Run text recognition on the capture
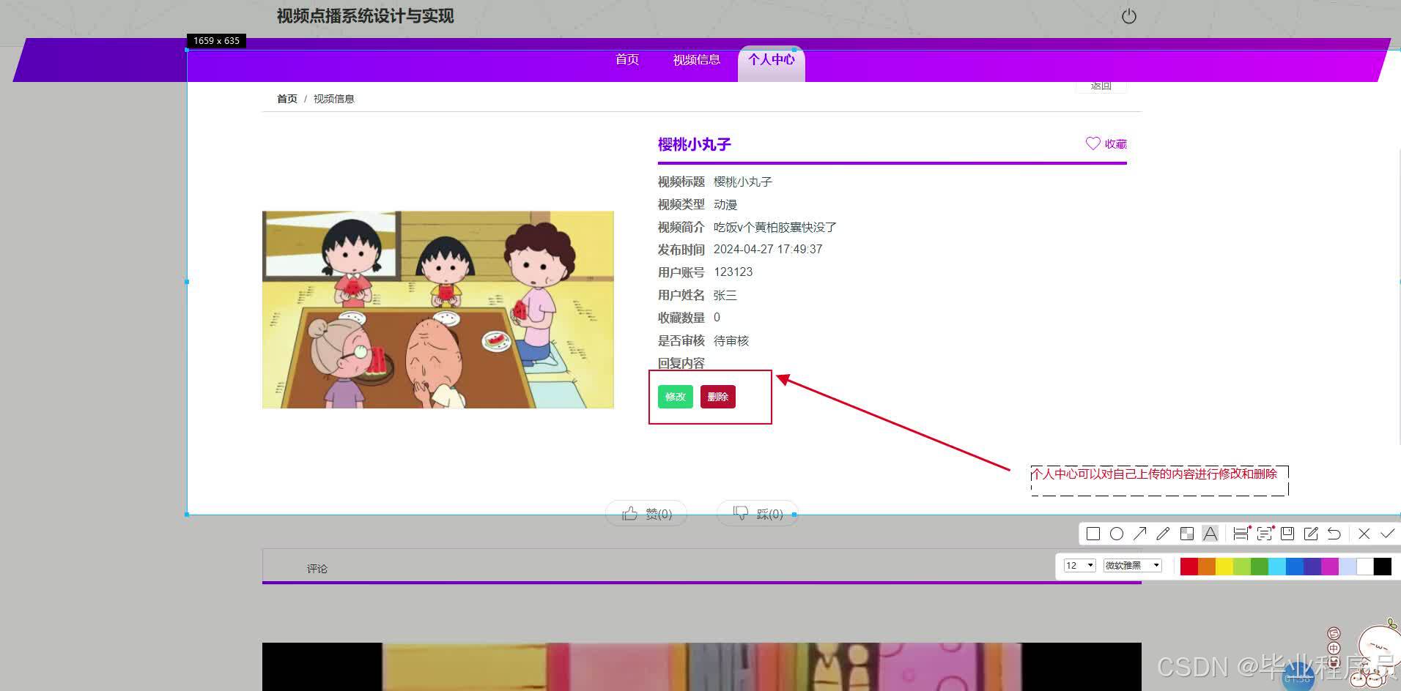 point(1265,534)
